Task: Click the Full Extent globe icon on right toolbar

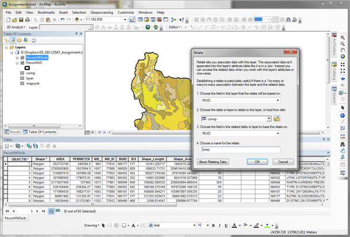Action: (343, 56)
